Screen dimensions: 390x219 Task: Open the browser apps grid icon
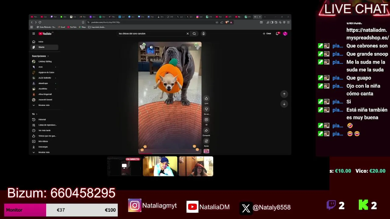pyautogui.click(x=31, y=27)
